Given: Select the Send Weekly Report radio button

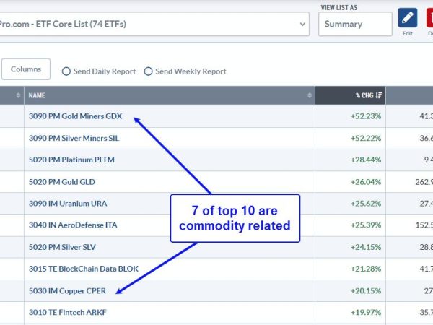Looking at the screenshot, I should click(148, 71).
